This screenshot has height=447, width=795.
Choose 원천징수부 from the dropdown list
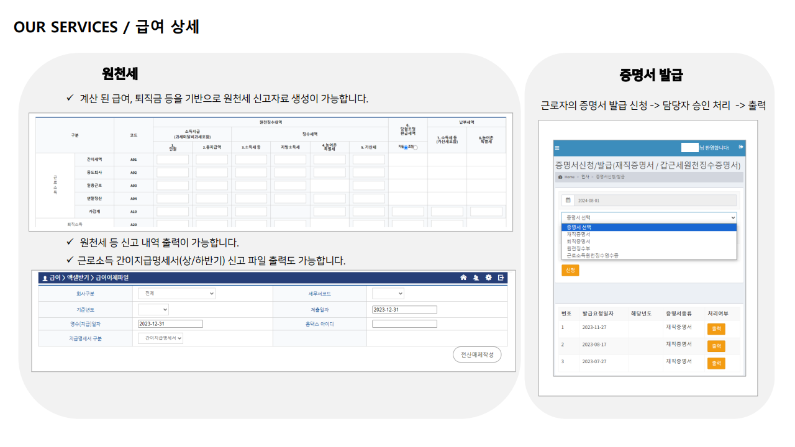[x=649, y=248]
